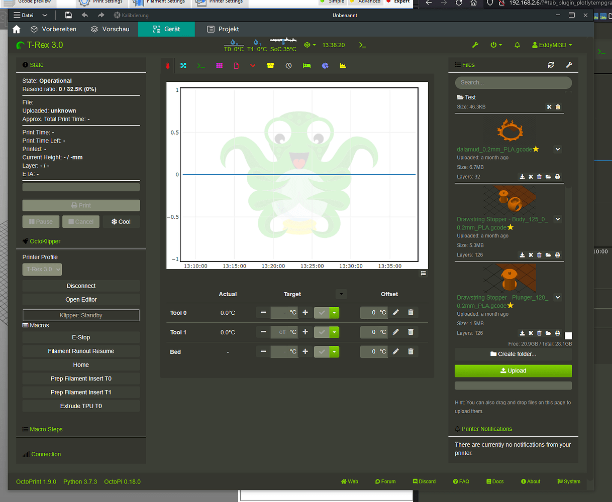Open the EddyMI3D user menu

pos(551,45)
